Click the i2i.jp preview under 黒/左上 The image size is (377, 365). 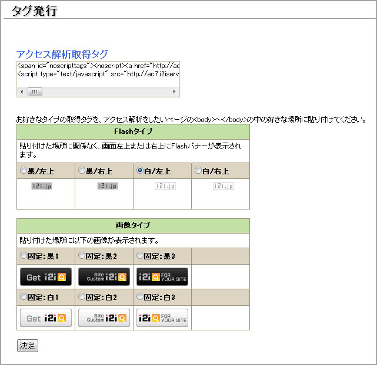[x=42, y=186]
